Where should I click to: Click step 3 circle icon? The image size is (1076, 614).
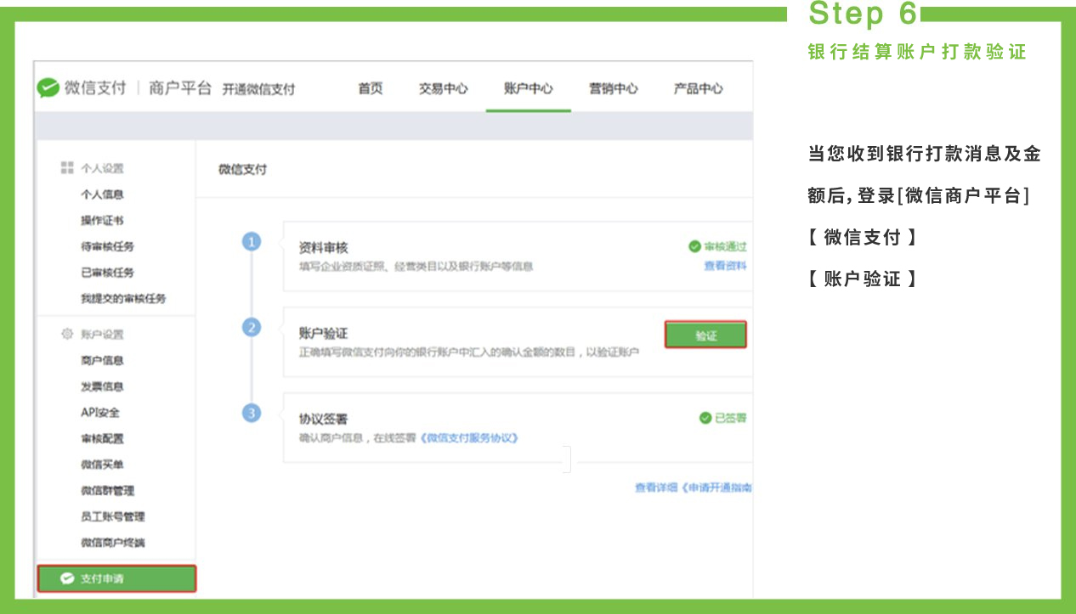(251, 413)
